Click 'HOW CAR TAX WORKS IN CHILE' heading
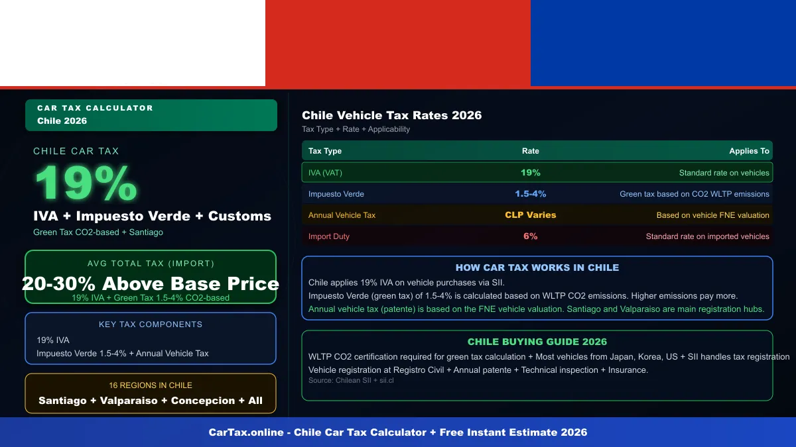Image resolution: width=796 pixels, height=447 pixels. pyautogui.click(x=537, y=268)
